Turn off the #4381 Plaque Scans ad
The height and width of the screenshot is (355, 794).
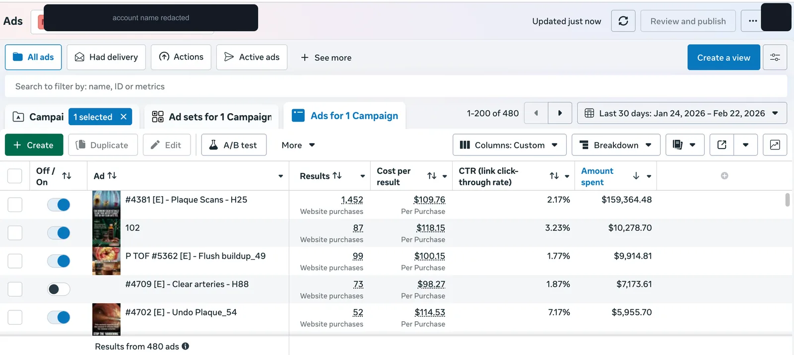(59, 205)
